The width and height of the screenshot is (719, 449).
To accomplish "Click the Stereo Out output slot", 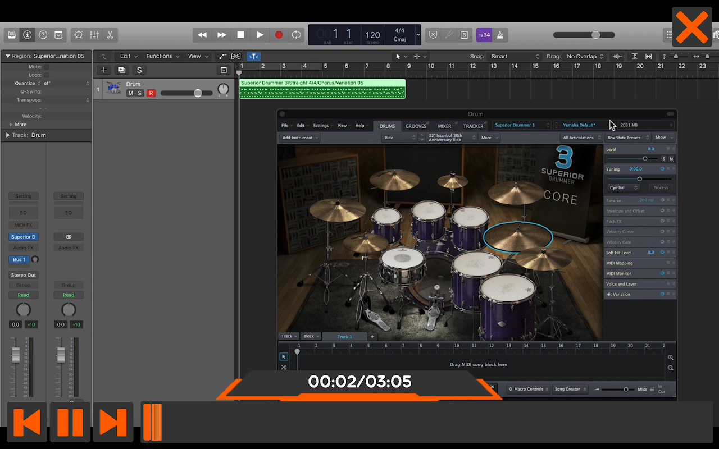I will tap(23, 275).
